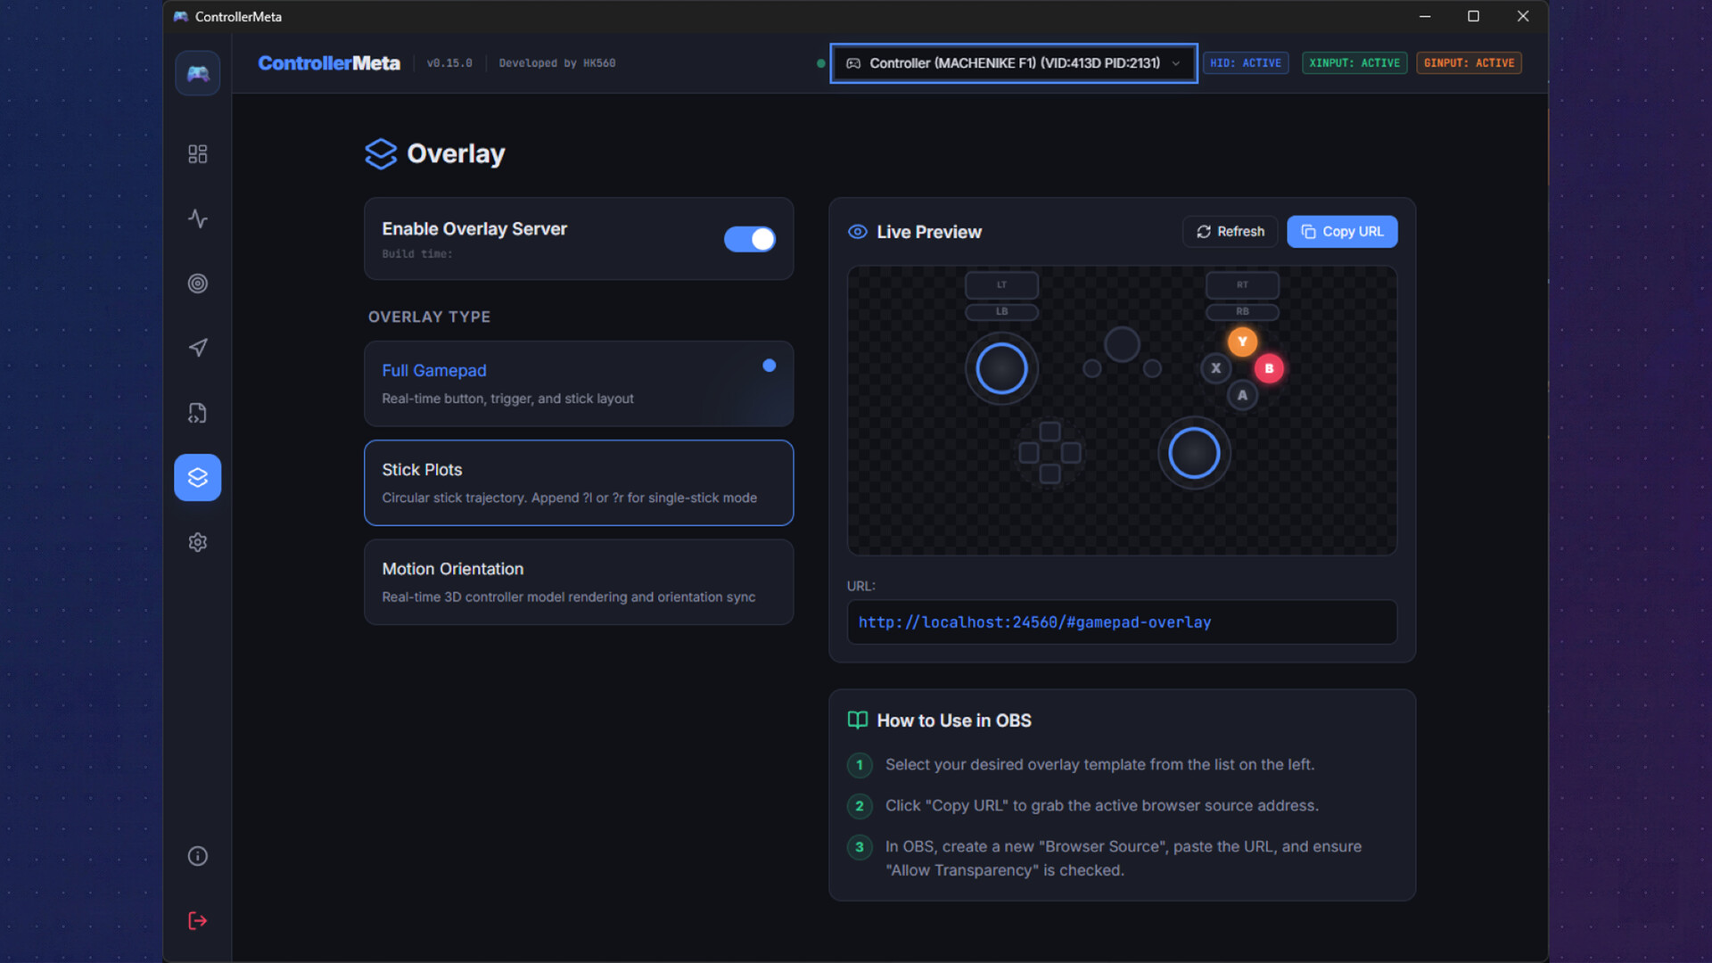
Task: Toggle the Enable Overlay Server switch
Action: (749, 239)
